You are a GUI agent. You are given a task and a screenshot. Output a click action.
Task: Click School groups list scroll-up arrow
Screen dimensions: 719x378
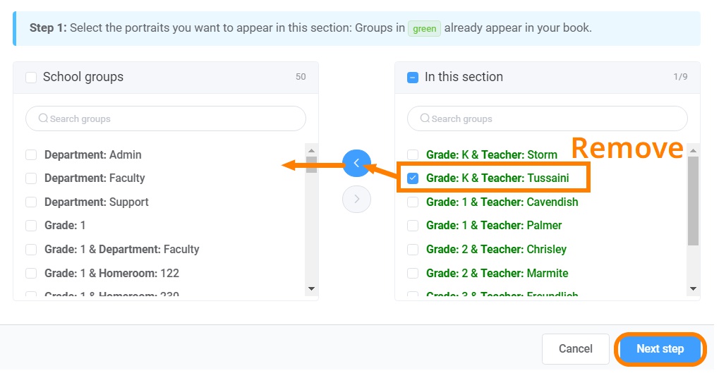coord(311,151)
